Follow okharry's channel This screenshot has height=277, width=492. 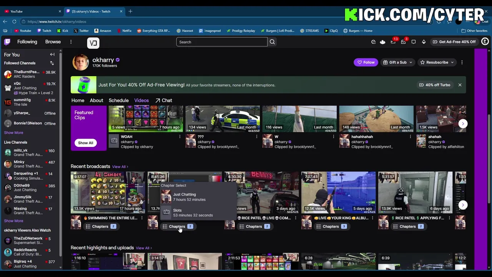pyautogui.click(x=366, y=62)
